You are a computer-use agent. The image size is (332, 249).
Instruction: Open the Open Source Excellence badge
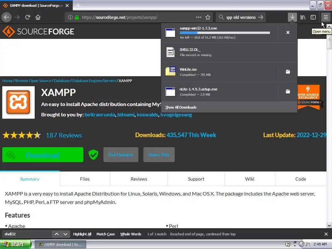click(309, 97)
